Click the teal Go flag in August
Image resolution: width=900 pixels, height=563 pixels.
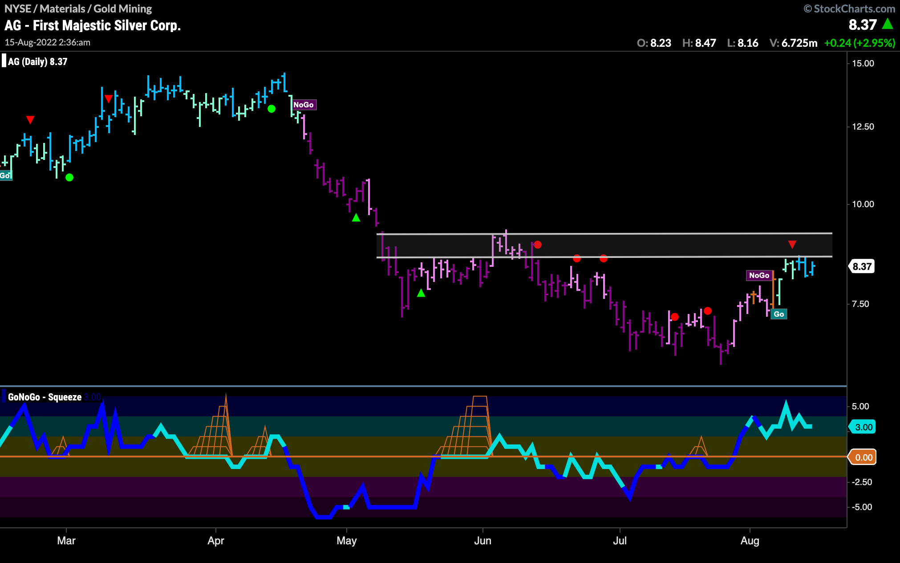(779, 314)
